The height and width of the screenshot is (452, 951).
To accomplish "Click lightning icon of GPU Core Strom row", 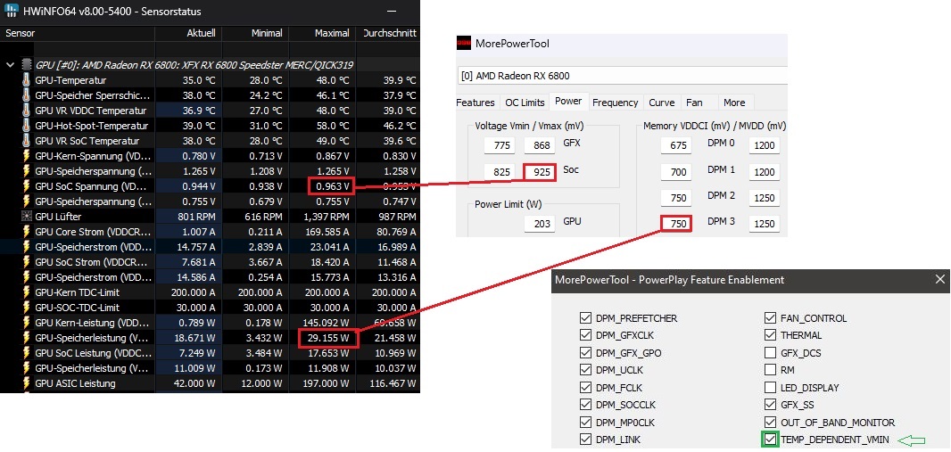I will (27, 232).
